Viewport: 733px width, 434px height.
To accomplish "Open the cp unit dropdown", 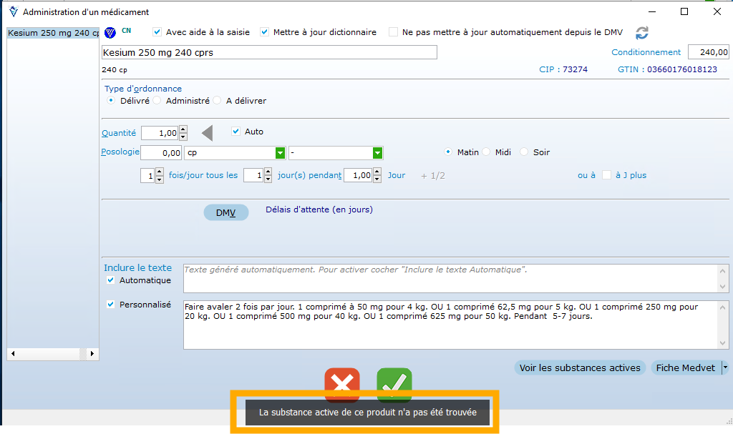I will click(x=280, y=153).
